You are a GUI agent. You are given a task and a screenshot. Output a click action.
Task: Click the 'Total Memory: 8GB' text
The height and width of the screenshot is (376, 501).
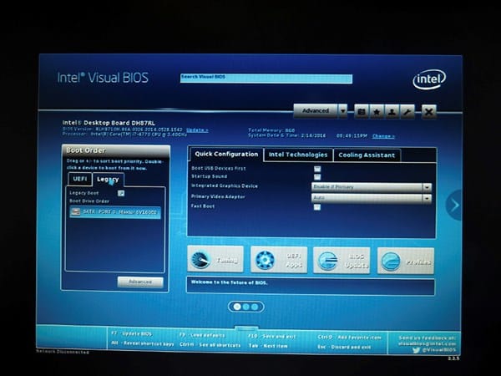(x=271, y=130)
